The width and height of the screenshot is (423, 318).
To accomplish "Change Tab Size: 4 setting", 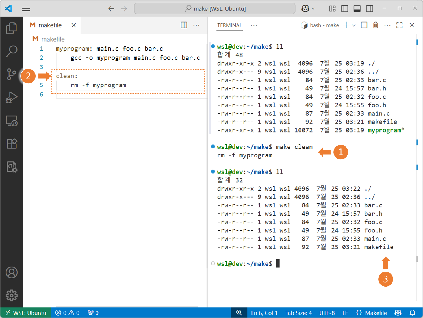I will pos(298,313).
